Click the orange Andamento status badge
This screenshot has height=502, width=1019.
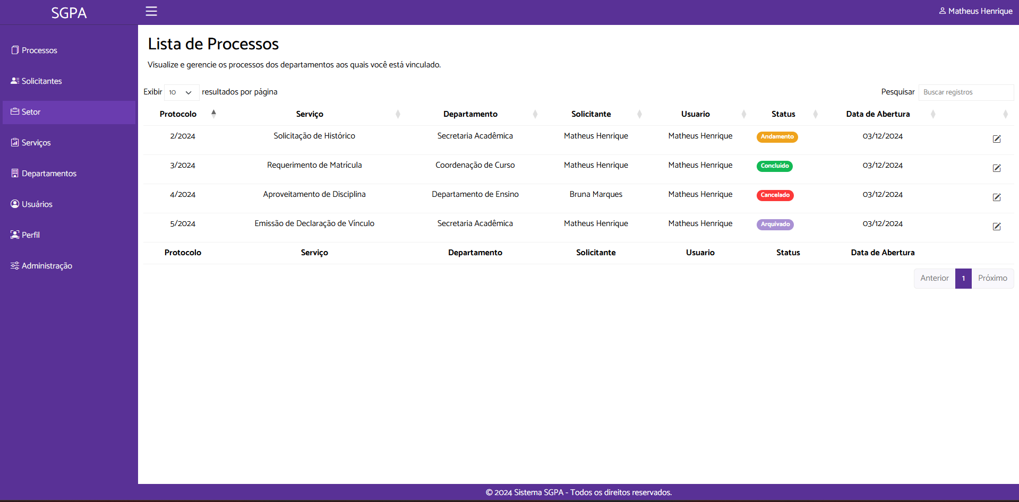click(777, 137)
